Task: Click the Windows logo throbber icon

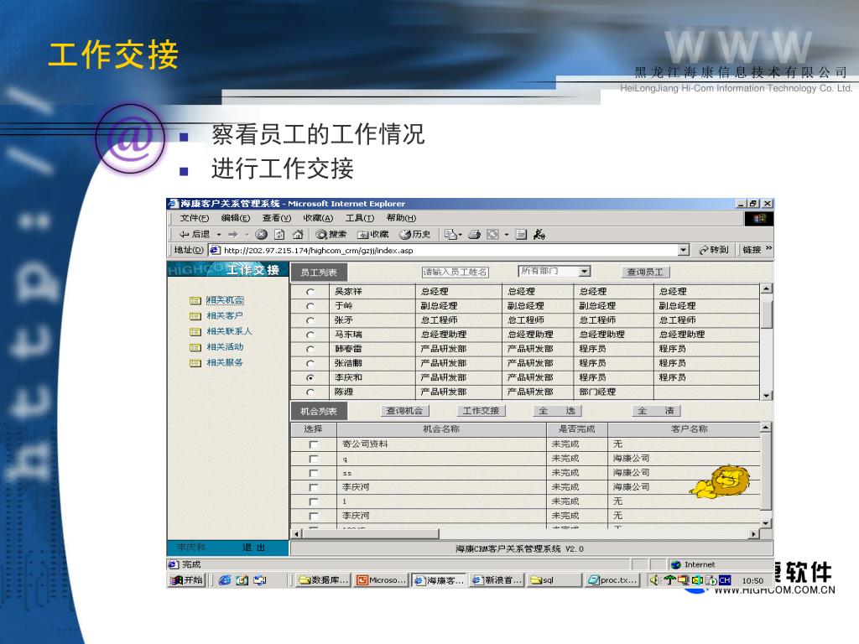Action: click(759, 219)
